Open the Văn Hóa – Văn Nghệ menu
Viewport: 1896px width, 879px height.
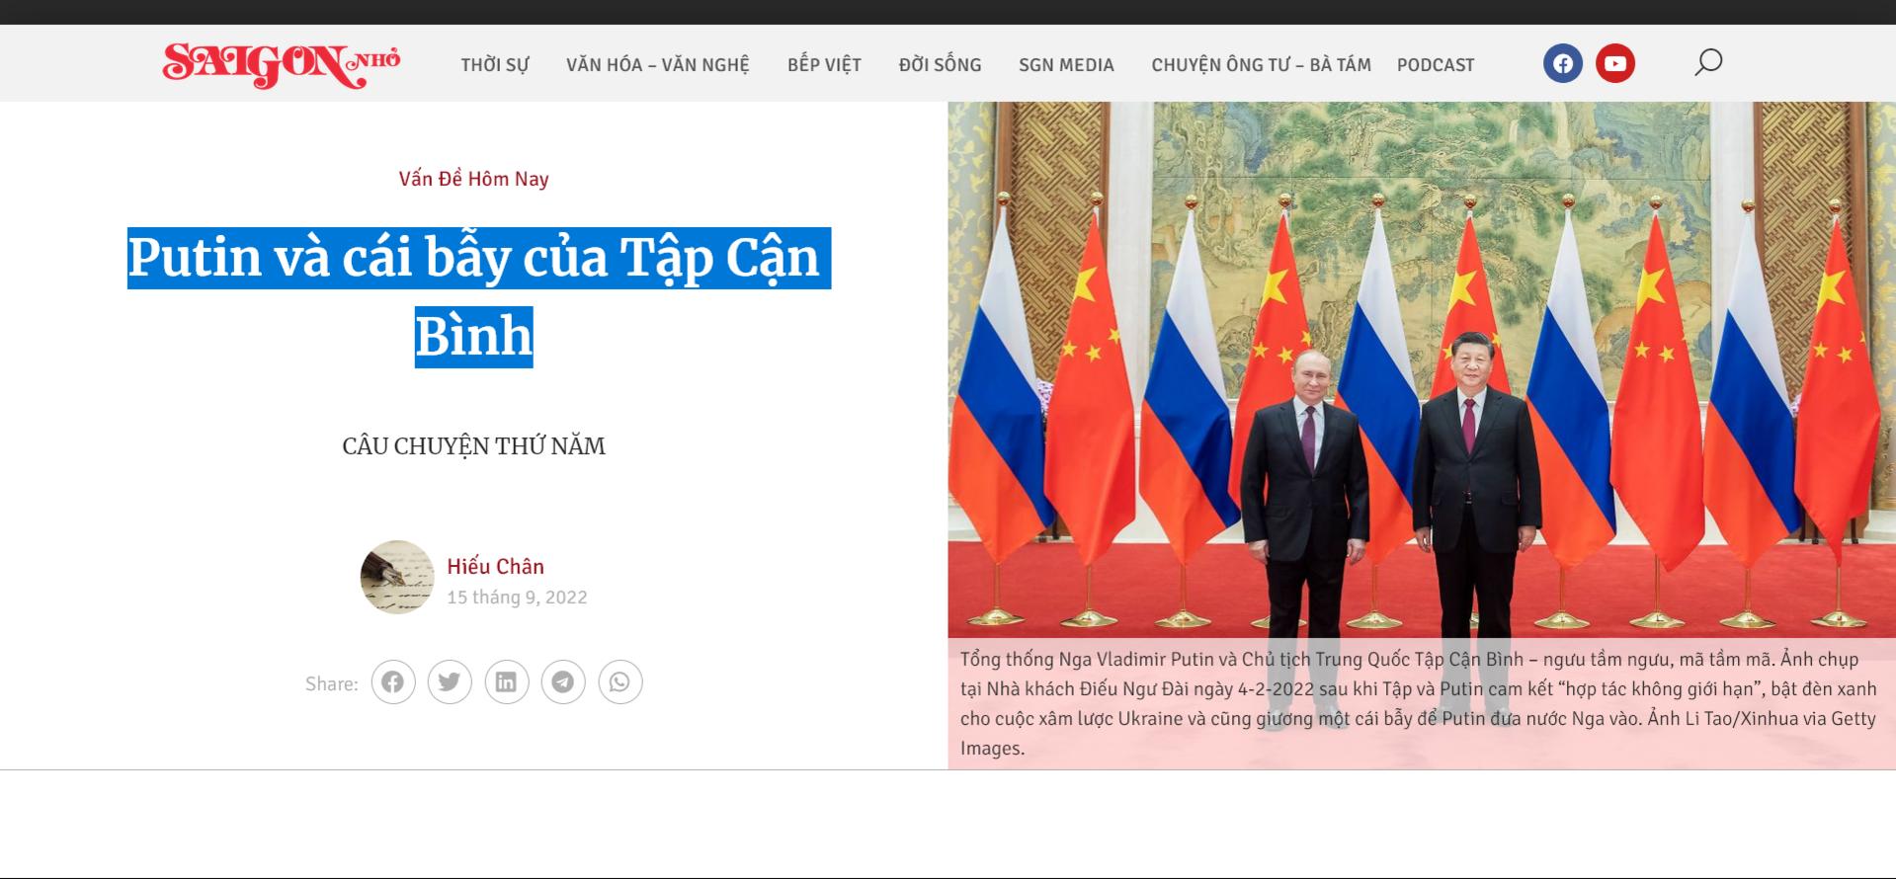coord(658,65)
